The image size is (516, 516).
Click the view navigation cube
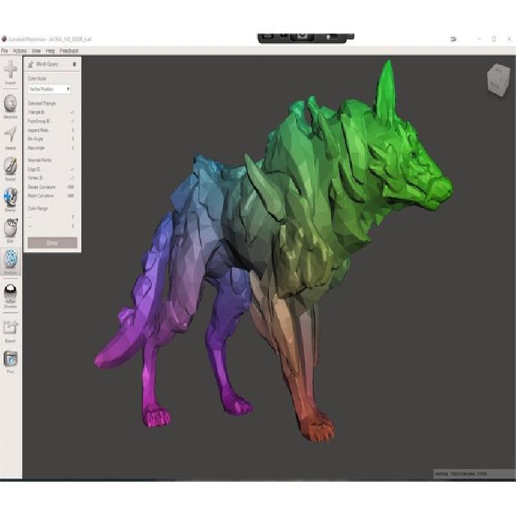click(x=497, y=79)
